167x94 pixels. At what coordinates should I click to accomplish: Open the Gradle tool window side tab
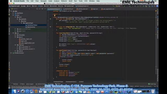158,12
